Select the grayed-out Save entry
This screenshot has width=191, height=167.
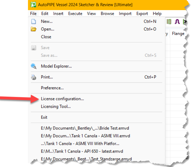pyautogui.click(x=96, y=48)
